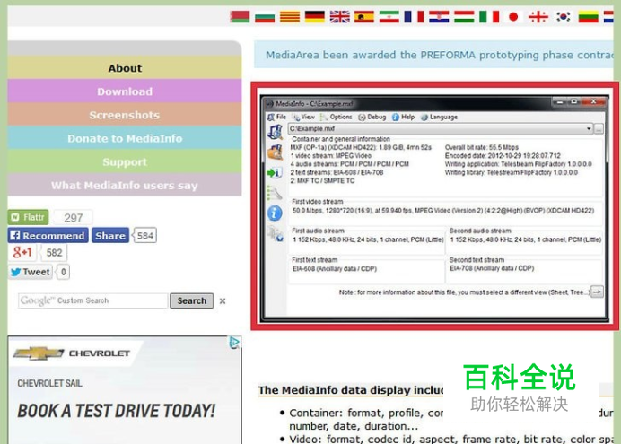
Task: Open View menu in MediaInfo screenshot
Action: (303, 117)
